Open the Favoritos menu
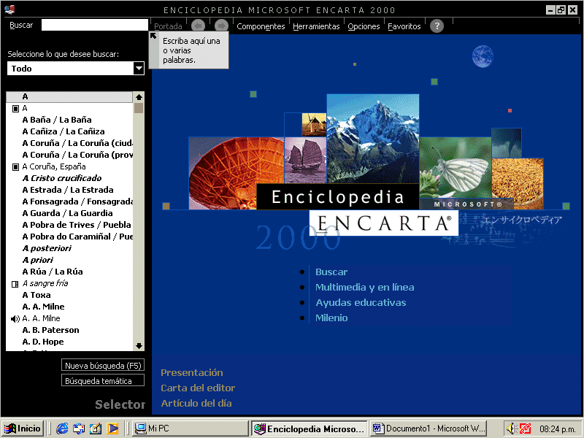This screenshot has width=584, height=438. point(404,26)
